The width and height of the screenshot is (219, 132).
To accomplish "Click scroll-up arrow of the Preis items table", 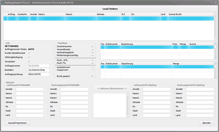I will point(215,44).
